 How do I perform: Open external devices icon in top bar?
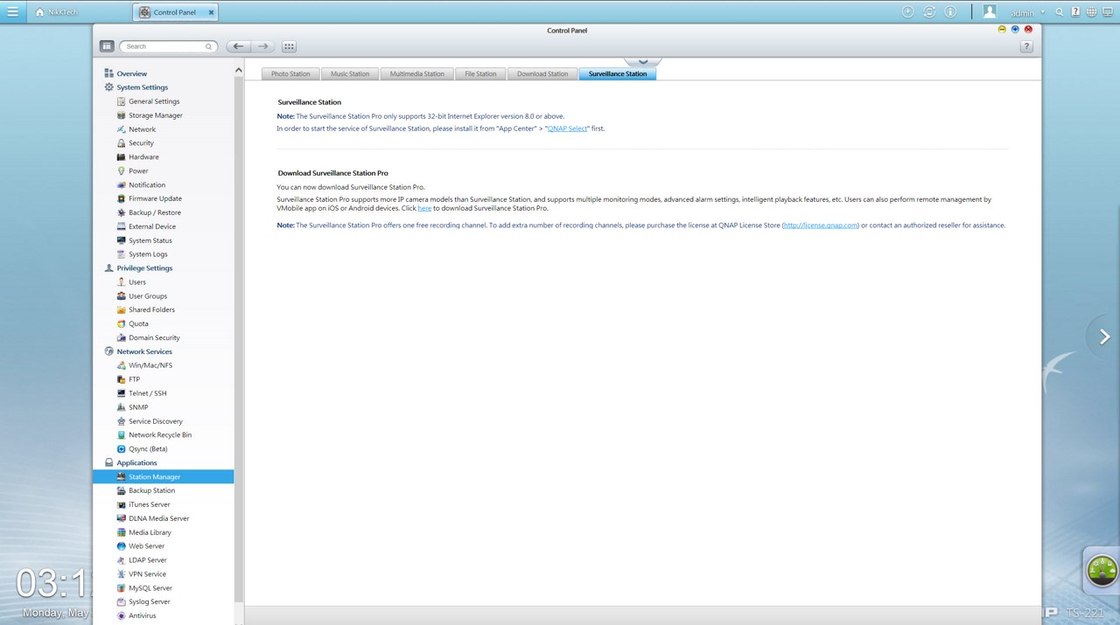[x=929, y=12]
